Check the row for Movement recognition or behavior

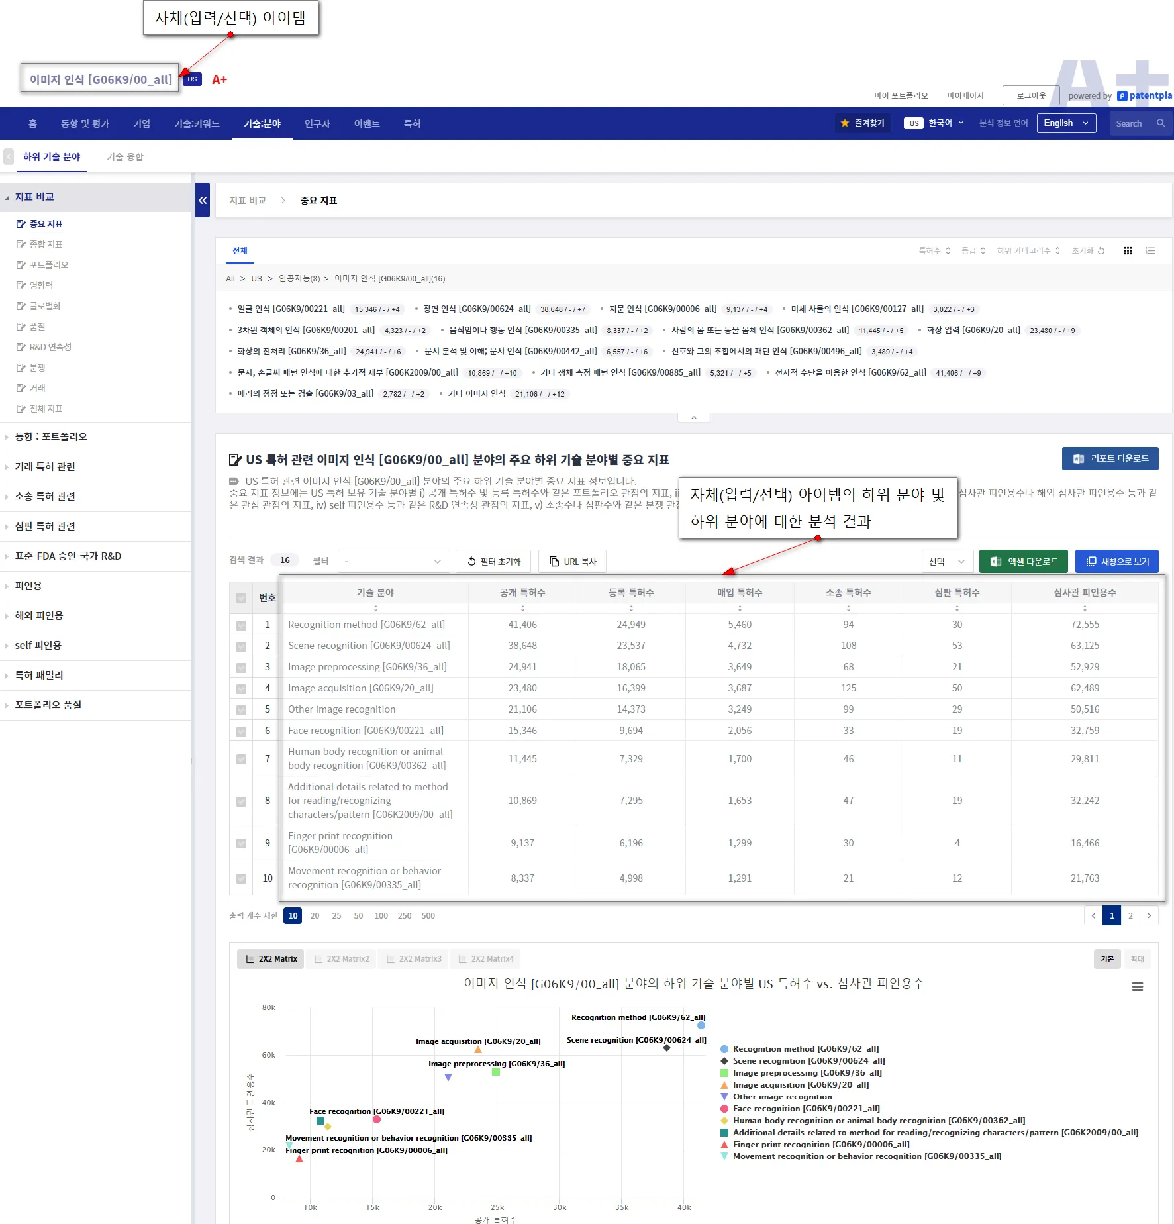pyautogui.click(x=241, y=878)
